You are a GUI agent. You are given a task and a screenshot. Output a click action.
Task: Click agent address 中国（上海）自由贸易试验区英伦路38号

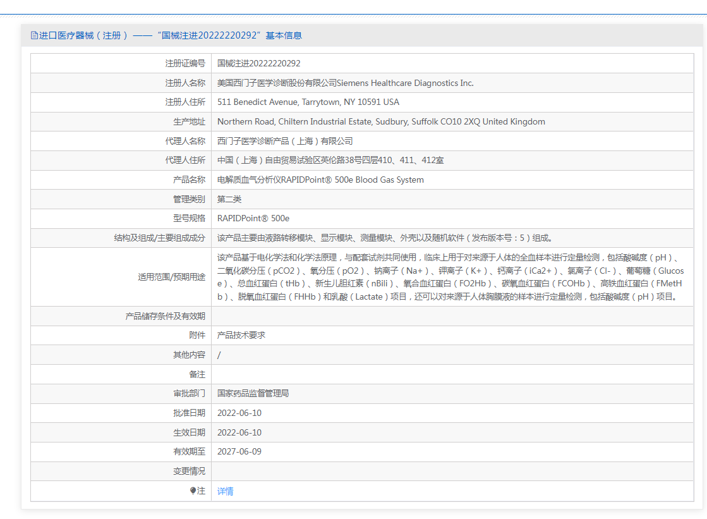tap(330, 160)
